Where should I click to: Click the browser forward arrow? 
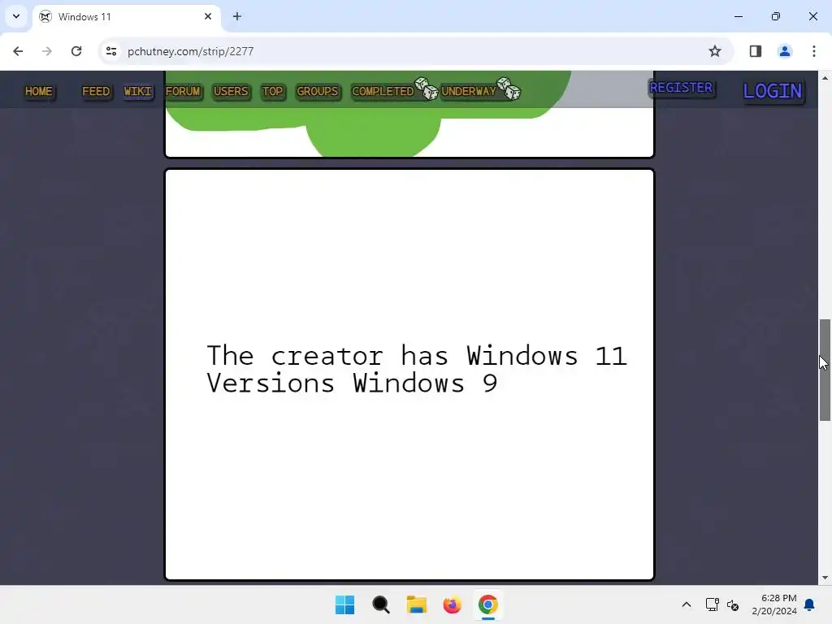46,51
